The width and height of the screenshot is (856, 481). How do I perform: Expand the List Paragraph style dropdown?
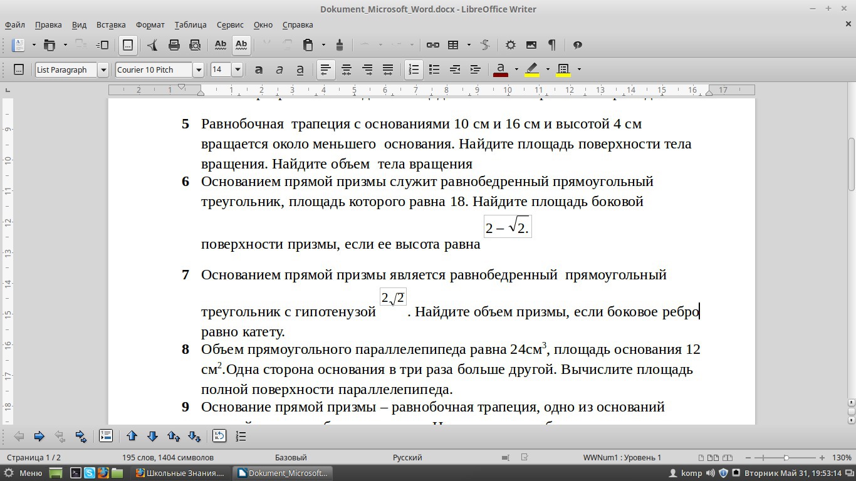[x=103, y=70]
